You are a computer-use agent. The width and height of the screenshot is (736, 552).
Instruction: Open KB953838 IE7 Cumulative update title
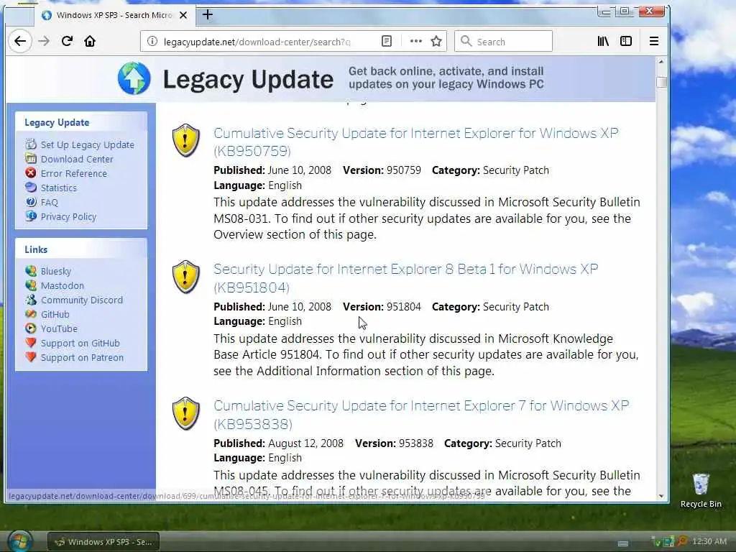tap(421, 415)
